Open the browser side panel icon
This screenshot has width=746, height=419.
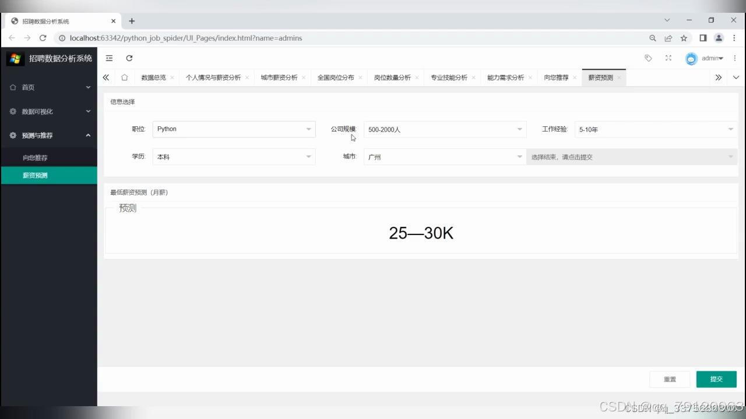[x=703, y=38]
